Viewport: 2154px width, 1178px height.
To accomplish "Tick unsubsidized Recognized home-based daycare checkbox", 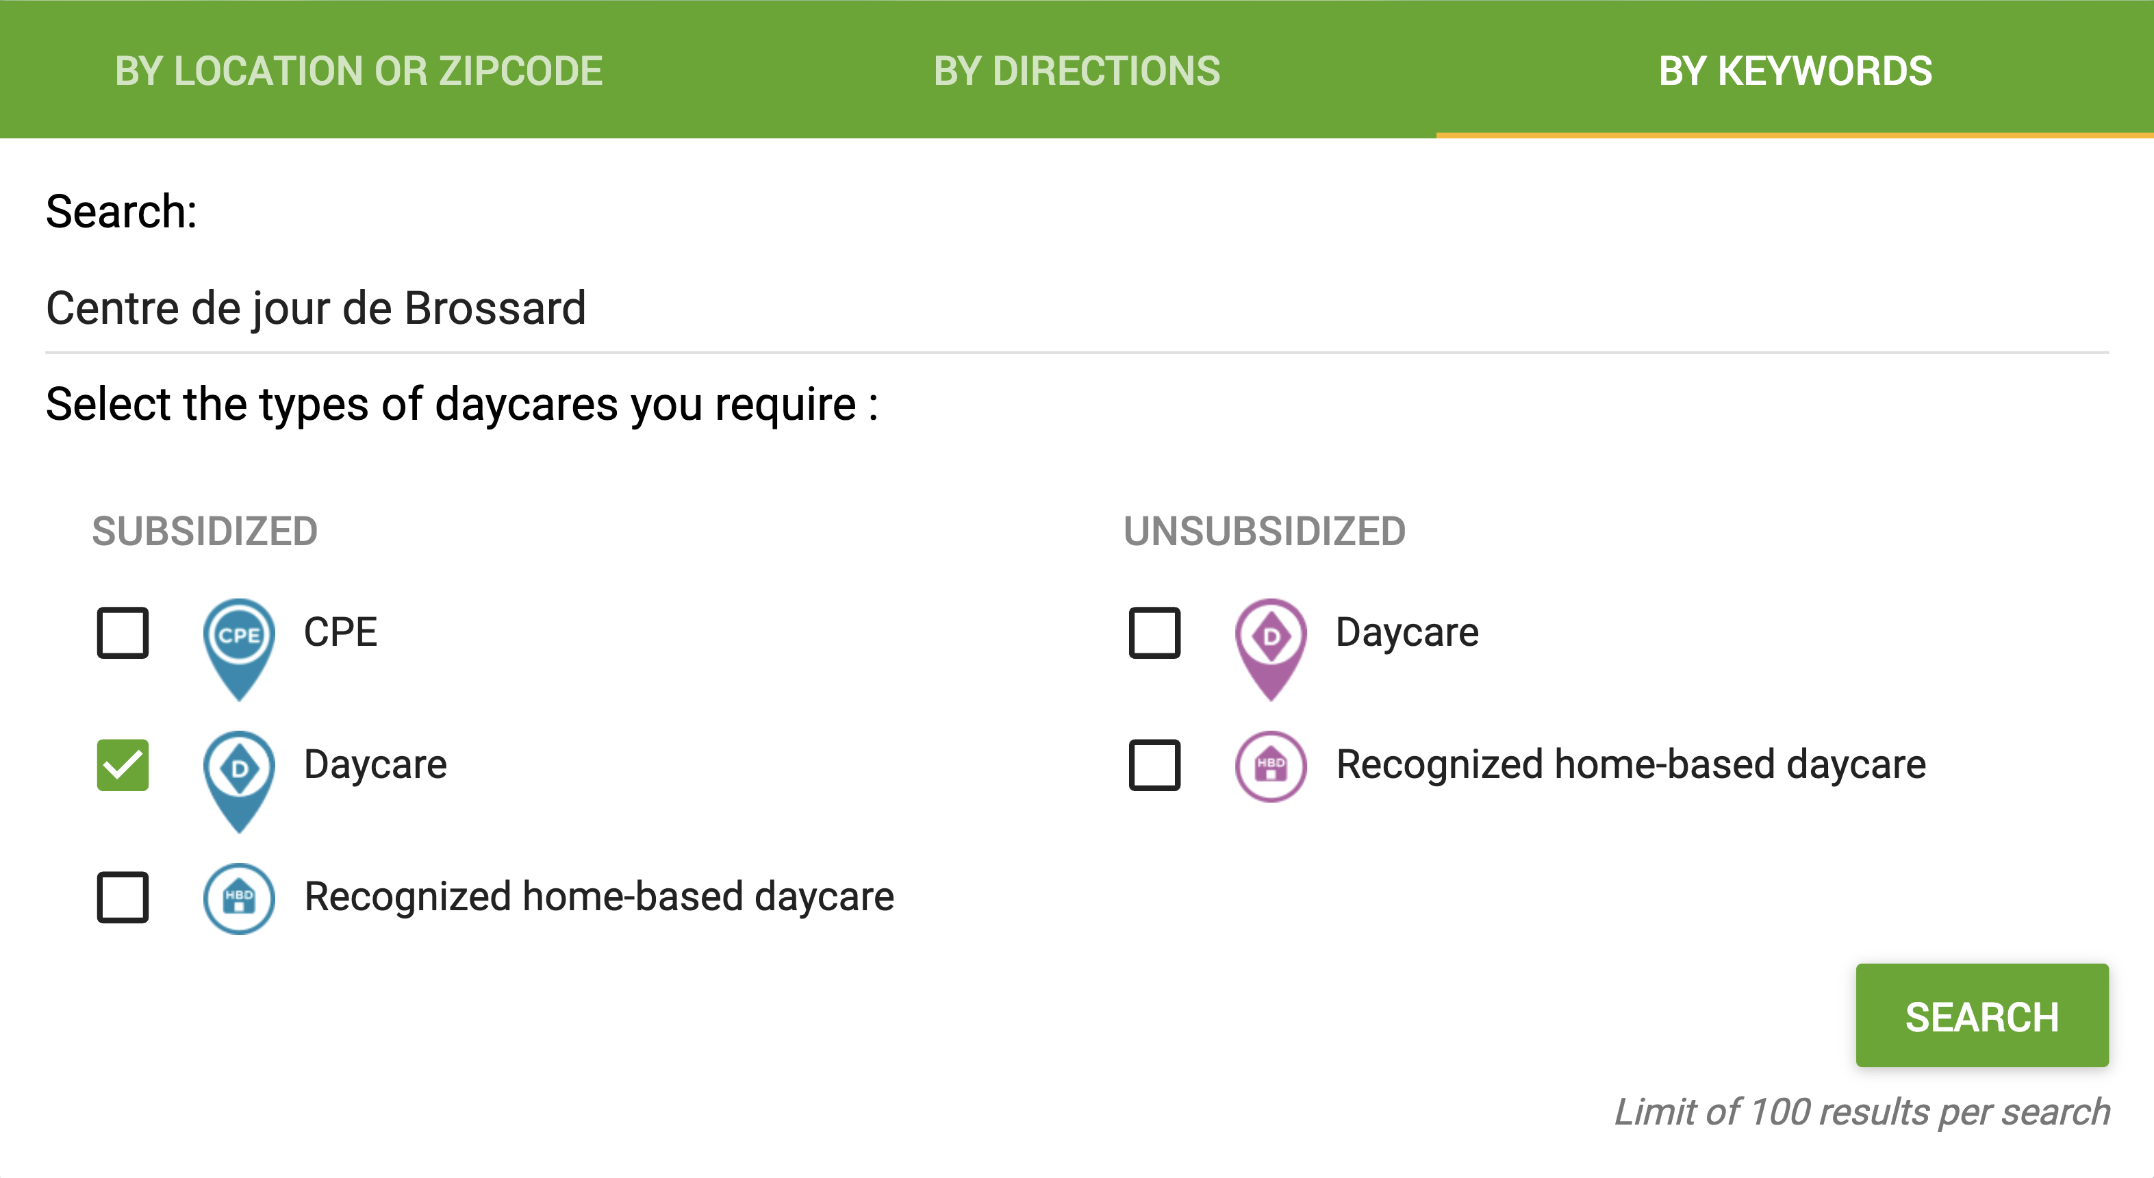I will [1155, 766].
